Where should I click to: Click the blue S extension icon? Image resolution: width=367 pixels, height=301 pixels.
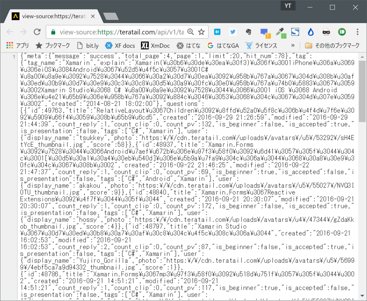pos(295,32)
